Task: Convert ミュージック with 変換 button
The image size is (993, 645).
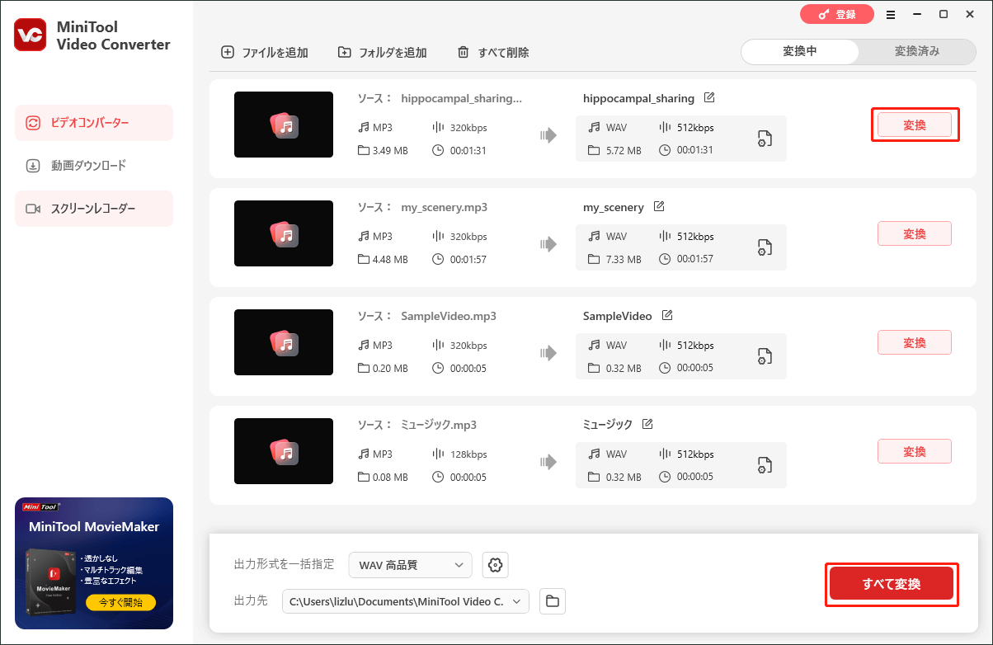Action: [915, 451]
